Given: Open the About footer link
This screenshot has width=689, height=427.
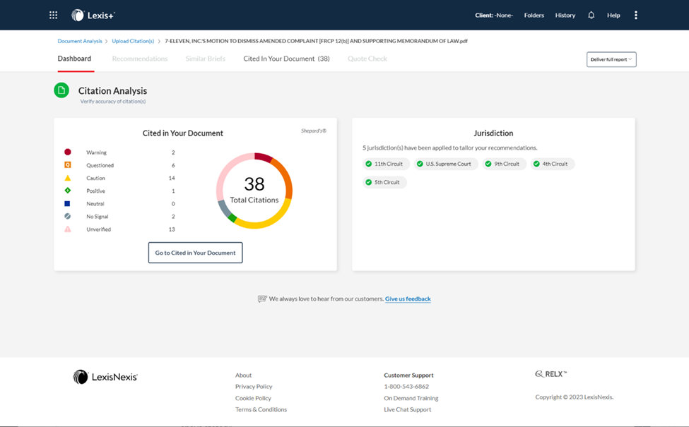Looking at the screenshot, I should pyautogui.click(x=243, y=375).
